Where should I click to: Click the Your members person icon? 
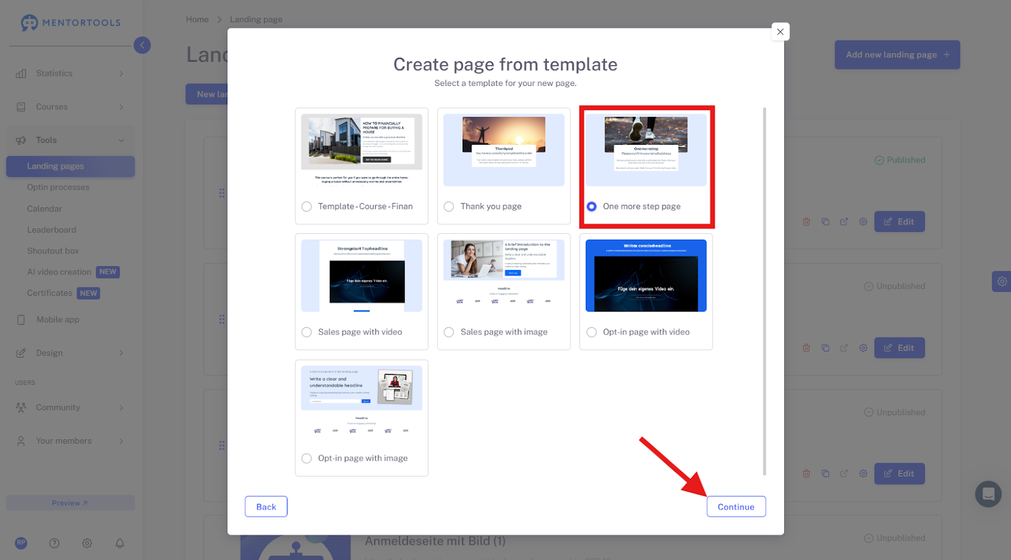pos(21,441)
